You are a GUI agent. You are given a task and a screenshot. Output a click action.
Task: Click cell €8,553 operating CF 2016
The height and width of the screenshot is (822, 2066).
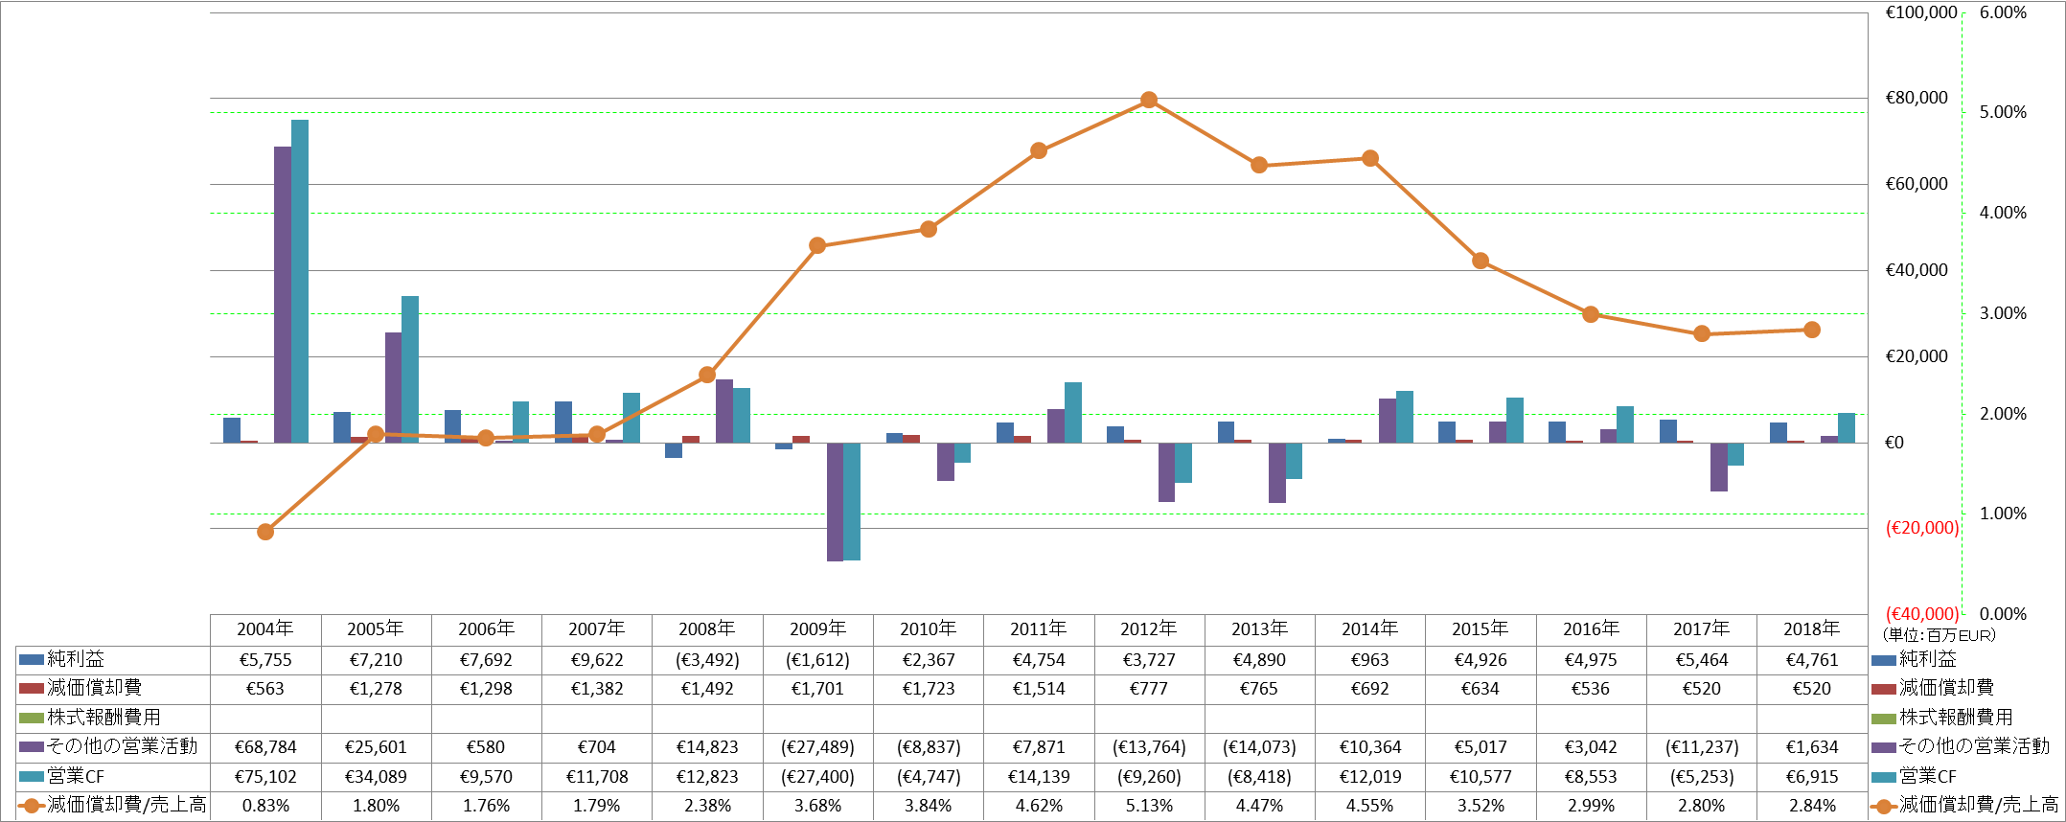(1591, 777)
